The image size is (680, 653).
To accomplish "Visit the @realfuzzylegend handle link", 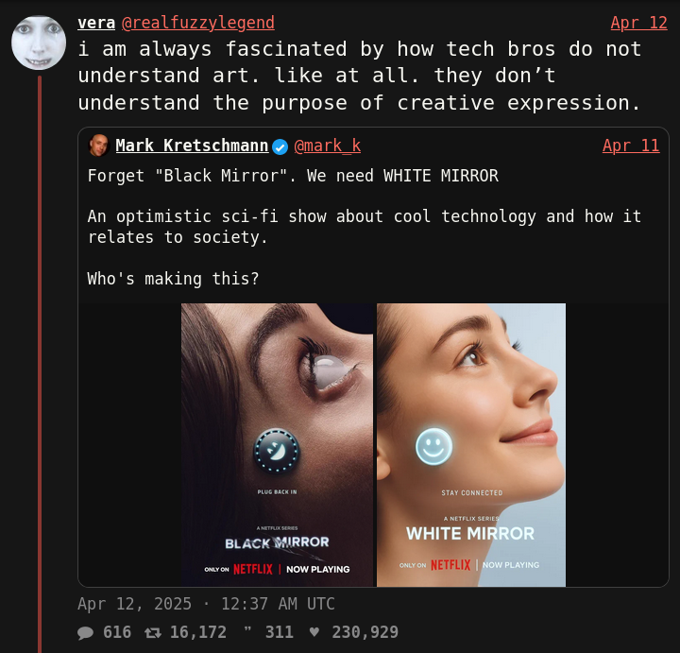I will click(198, 23).
